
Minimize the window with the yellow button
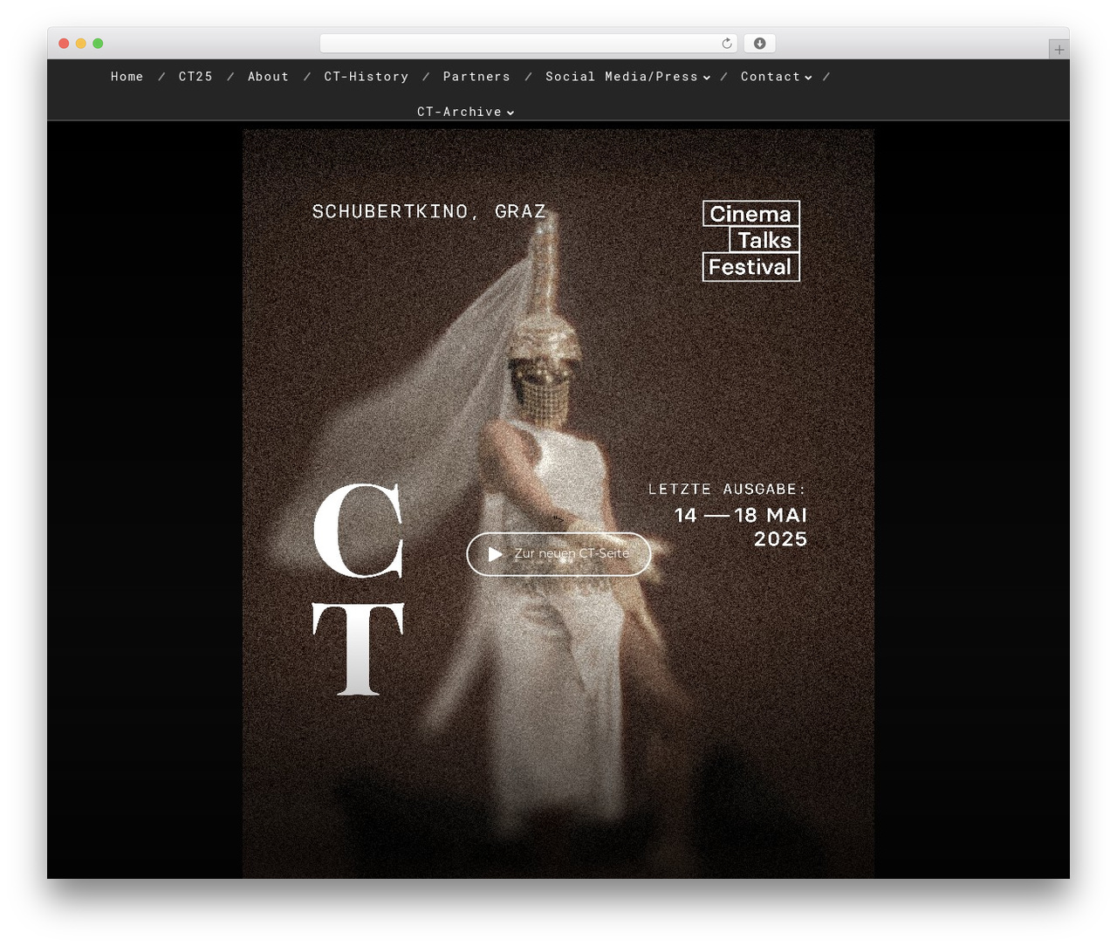click(x=81, y=43)
